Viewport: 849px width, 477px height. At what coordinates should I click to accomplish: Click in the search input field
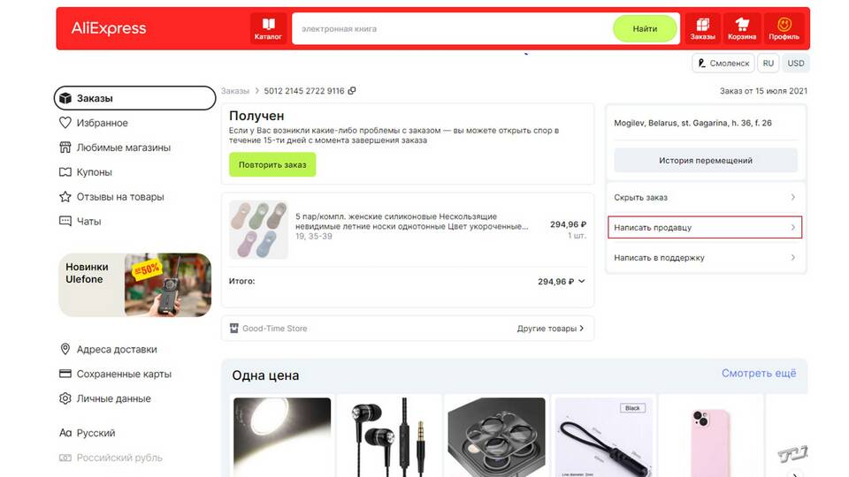453,28
